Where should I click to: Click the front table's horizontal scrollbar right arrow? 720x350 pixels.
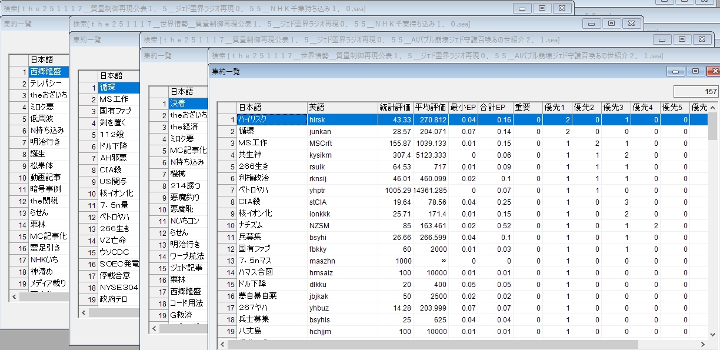tap(704, 344)
